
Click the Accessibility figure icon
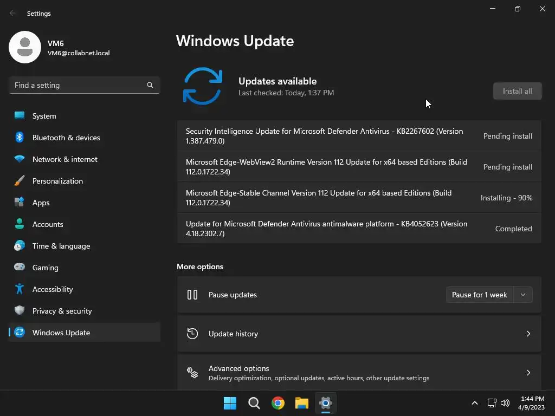point(20,289)
